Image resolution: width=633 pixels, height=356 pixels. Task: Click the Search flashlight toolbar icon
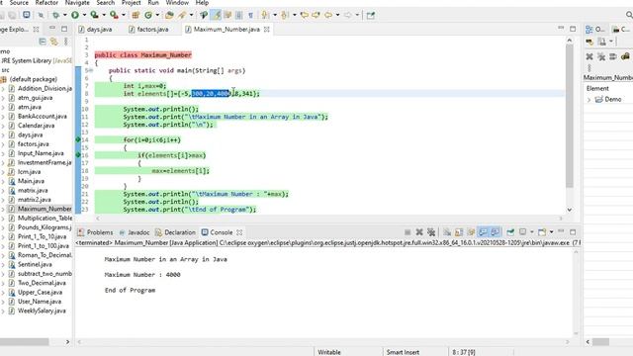182,16
